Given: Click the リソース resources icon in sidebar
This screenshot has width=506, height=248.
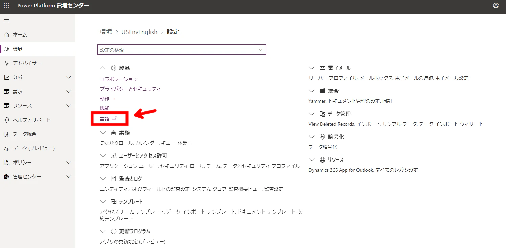Looking at the screenshot, I should pyautogui.click(x=6, y=106).
